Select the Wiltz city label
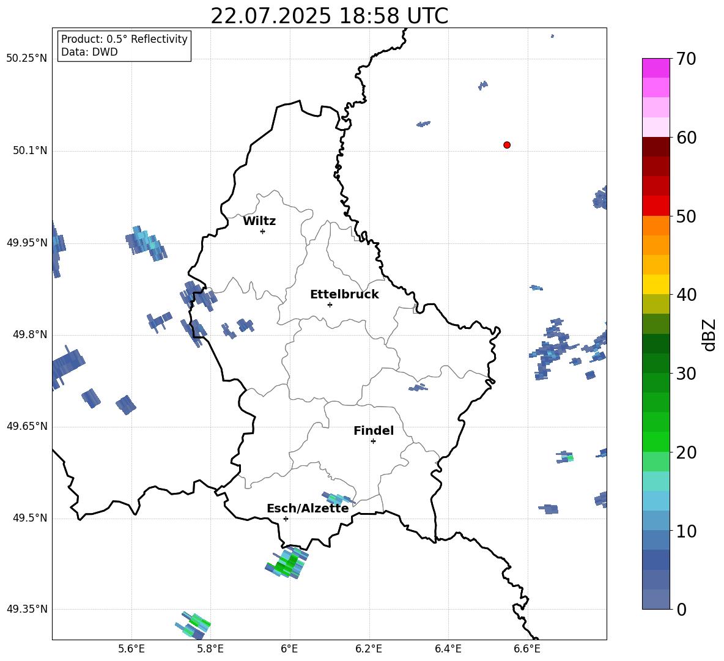 259,221
